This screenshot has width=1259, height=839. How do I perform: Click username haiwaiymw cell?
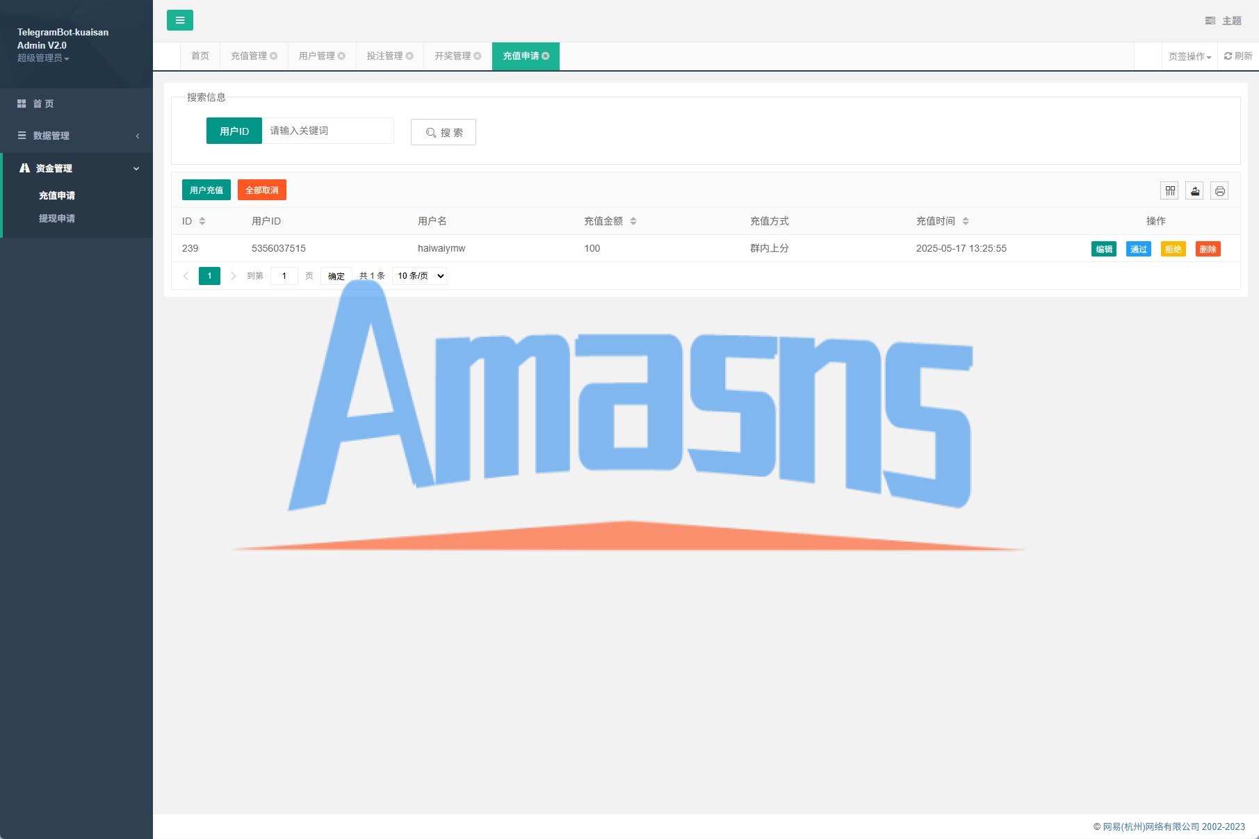click(x=441, y=248)
